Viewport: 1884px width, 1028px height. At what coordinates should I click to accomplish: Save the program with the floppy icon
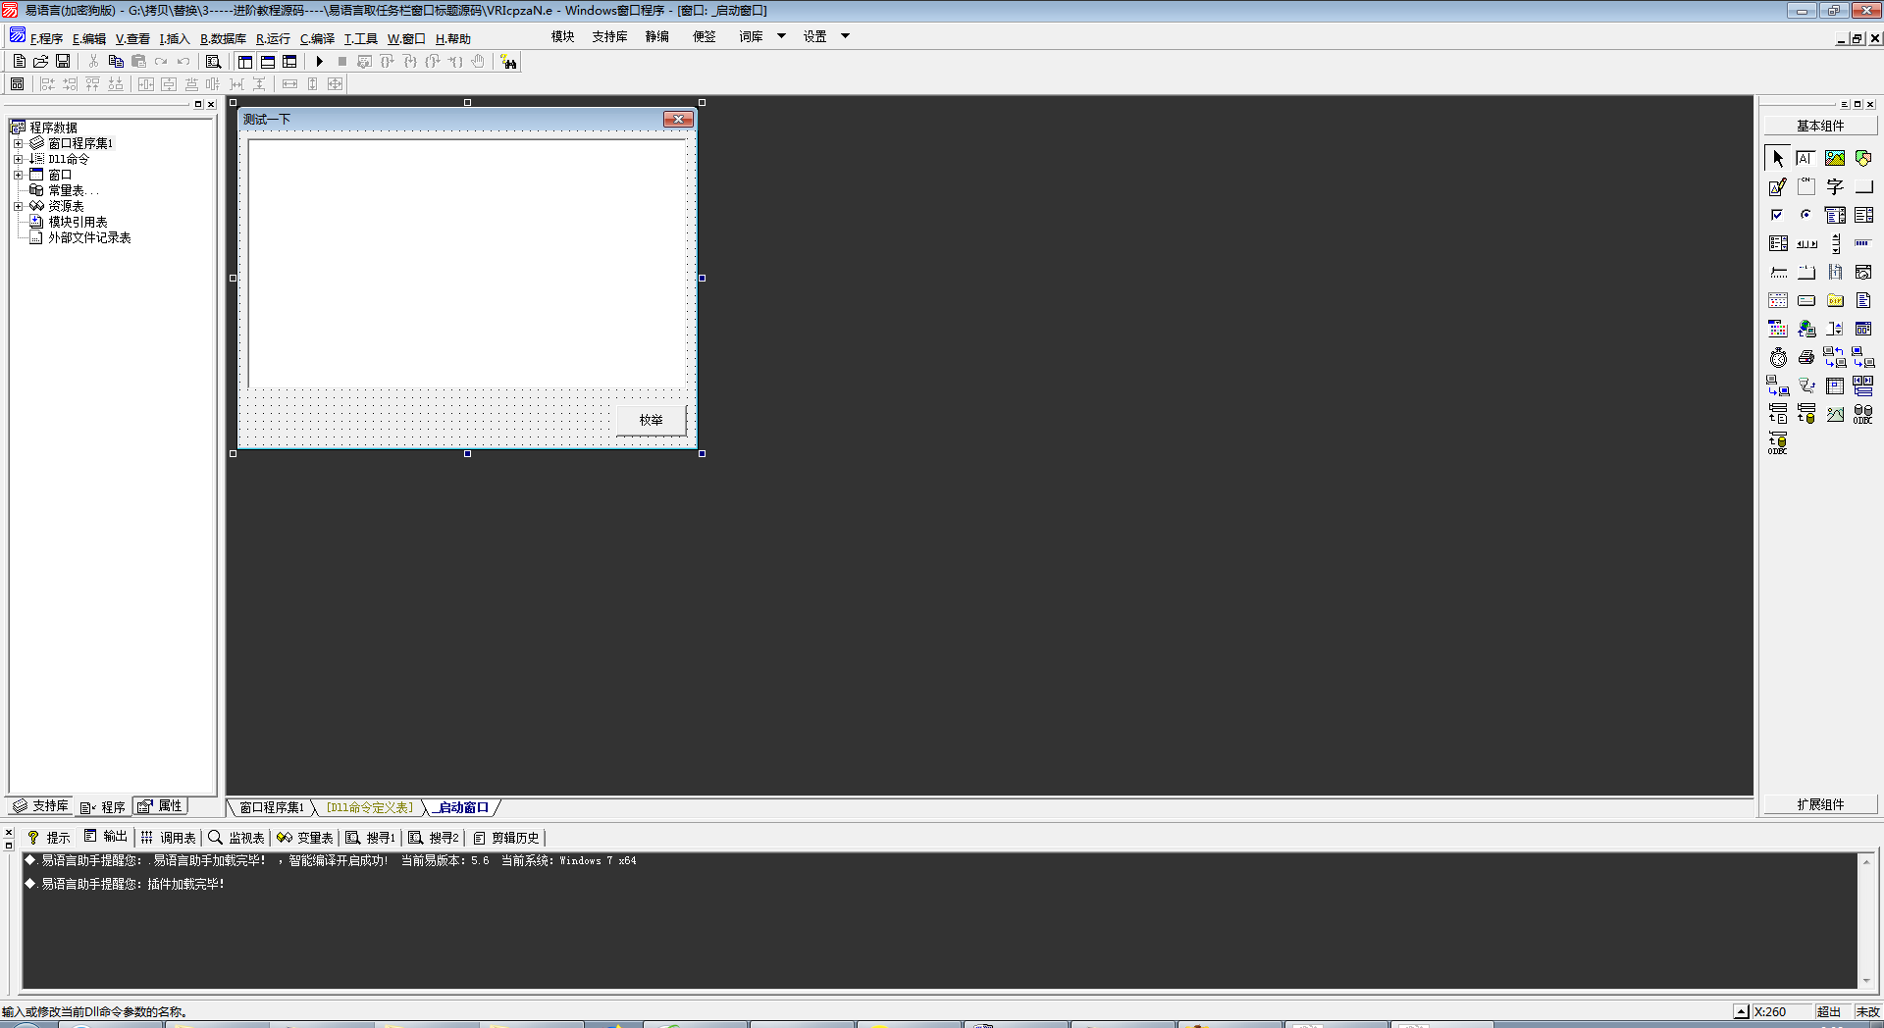click(x=63, y=61)
